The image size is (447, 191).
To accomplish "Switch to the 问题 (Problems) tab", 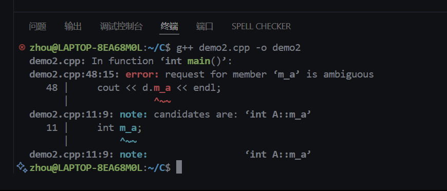I will [38, 27].
